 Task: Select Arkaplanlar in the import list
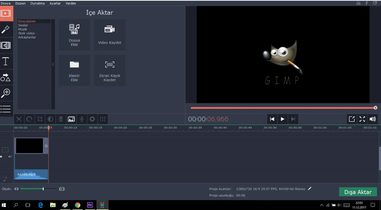tap(27, 37)
